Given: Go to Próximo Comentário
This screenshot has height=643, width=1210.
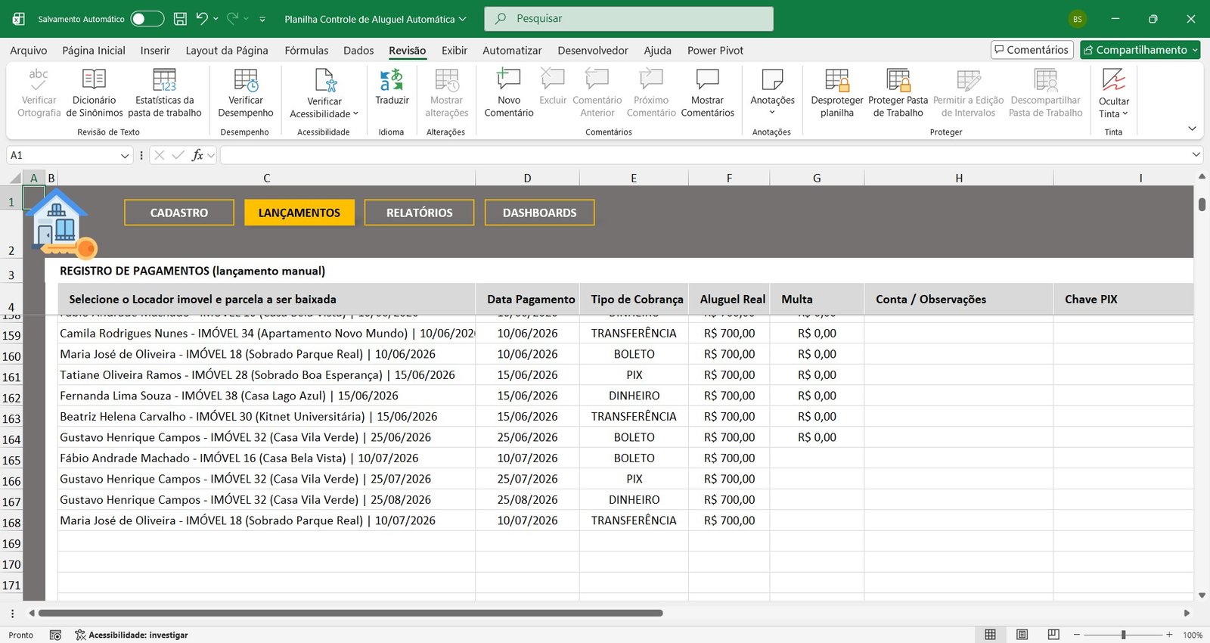Looking at the screenshot, I should point(651,93).
